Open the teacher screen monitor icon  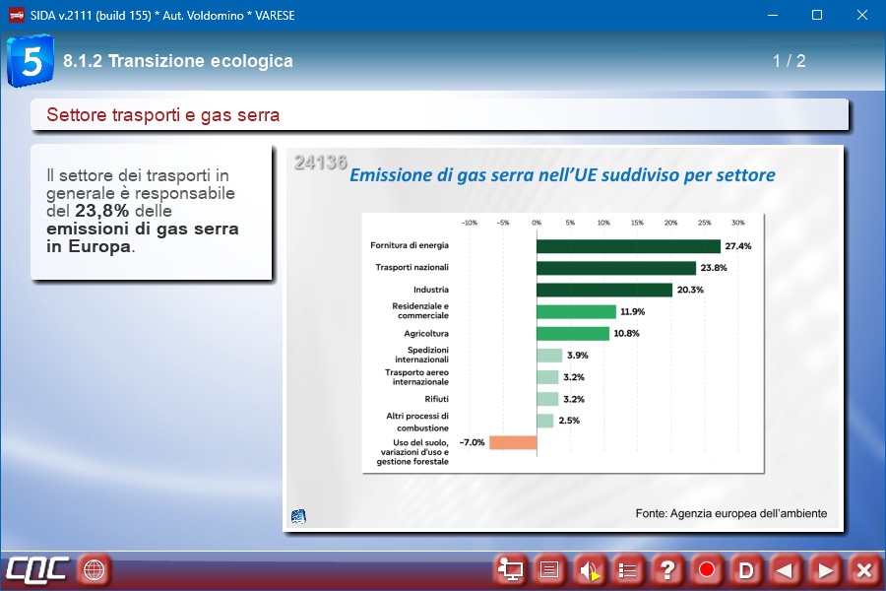[x=510, y=569]
